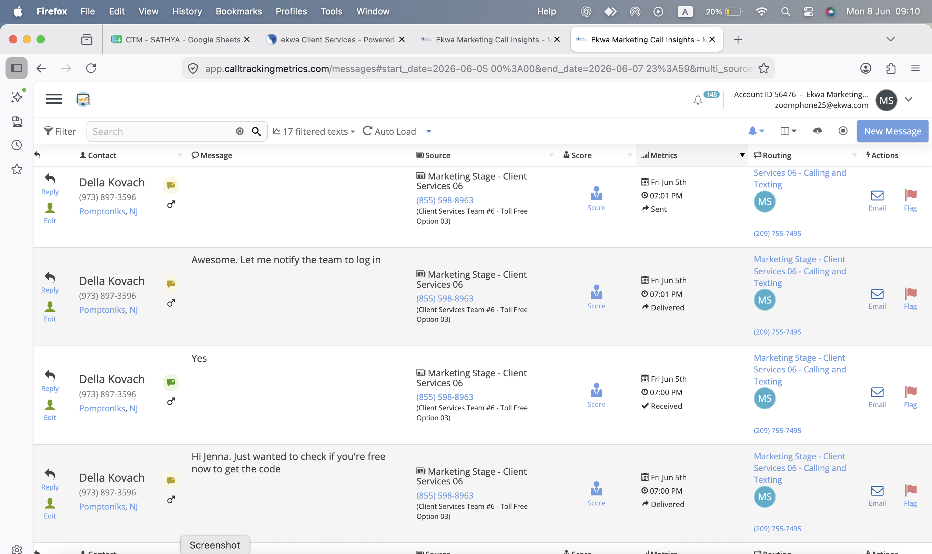
Task: Open the synced tabs sidebar icon
Action: tap(17, 121)
